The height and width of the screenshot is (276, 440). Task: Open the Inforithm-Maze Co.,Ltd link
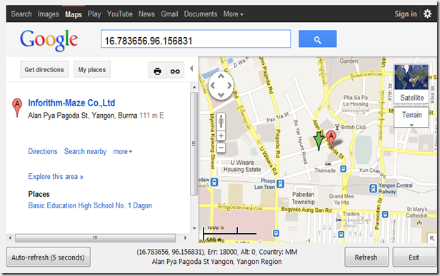(x=71, y=103)
